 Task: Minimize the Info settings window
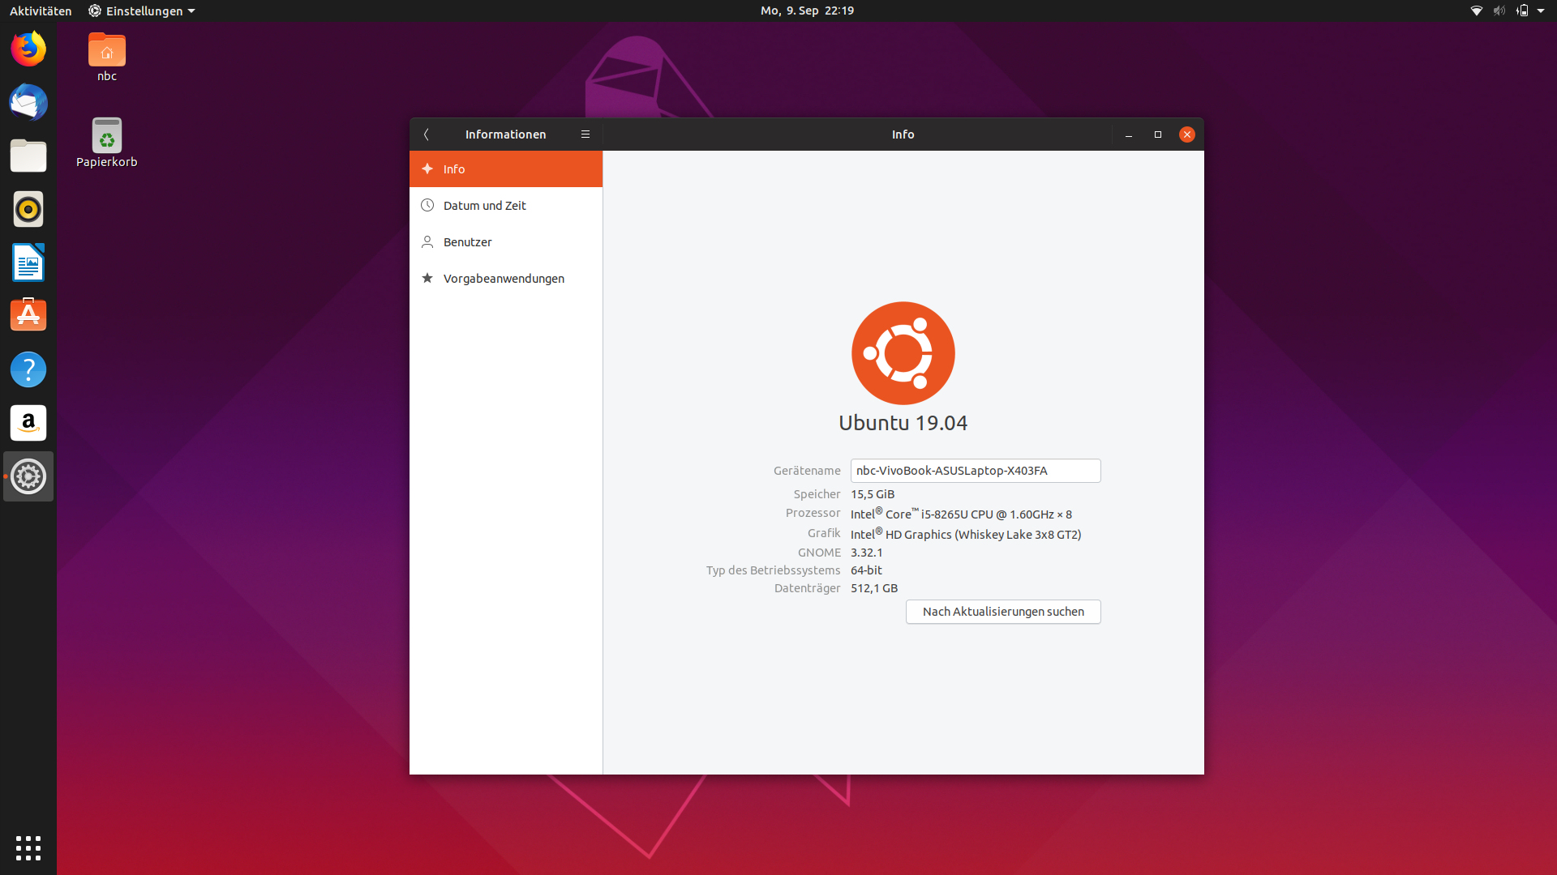[x=1129, y=134]
